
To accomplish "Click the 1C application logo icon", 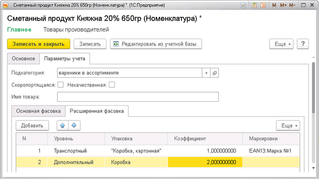I will [6, 5].
